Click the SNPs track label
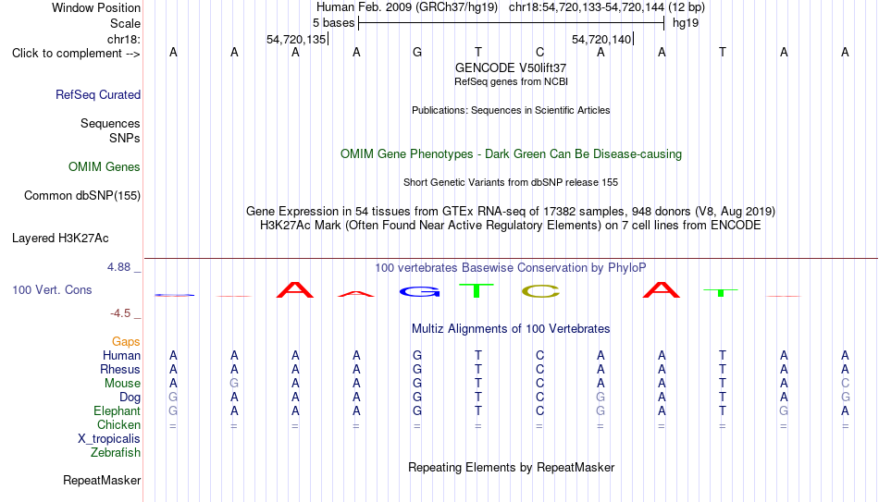The height and width of the screenshot is (502, 879). point(125,138)
